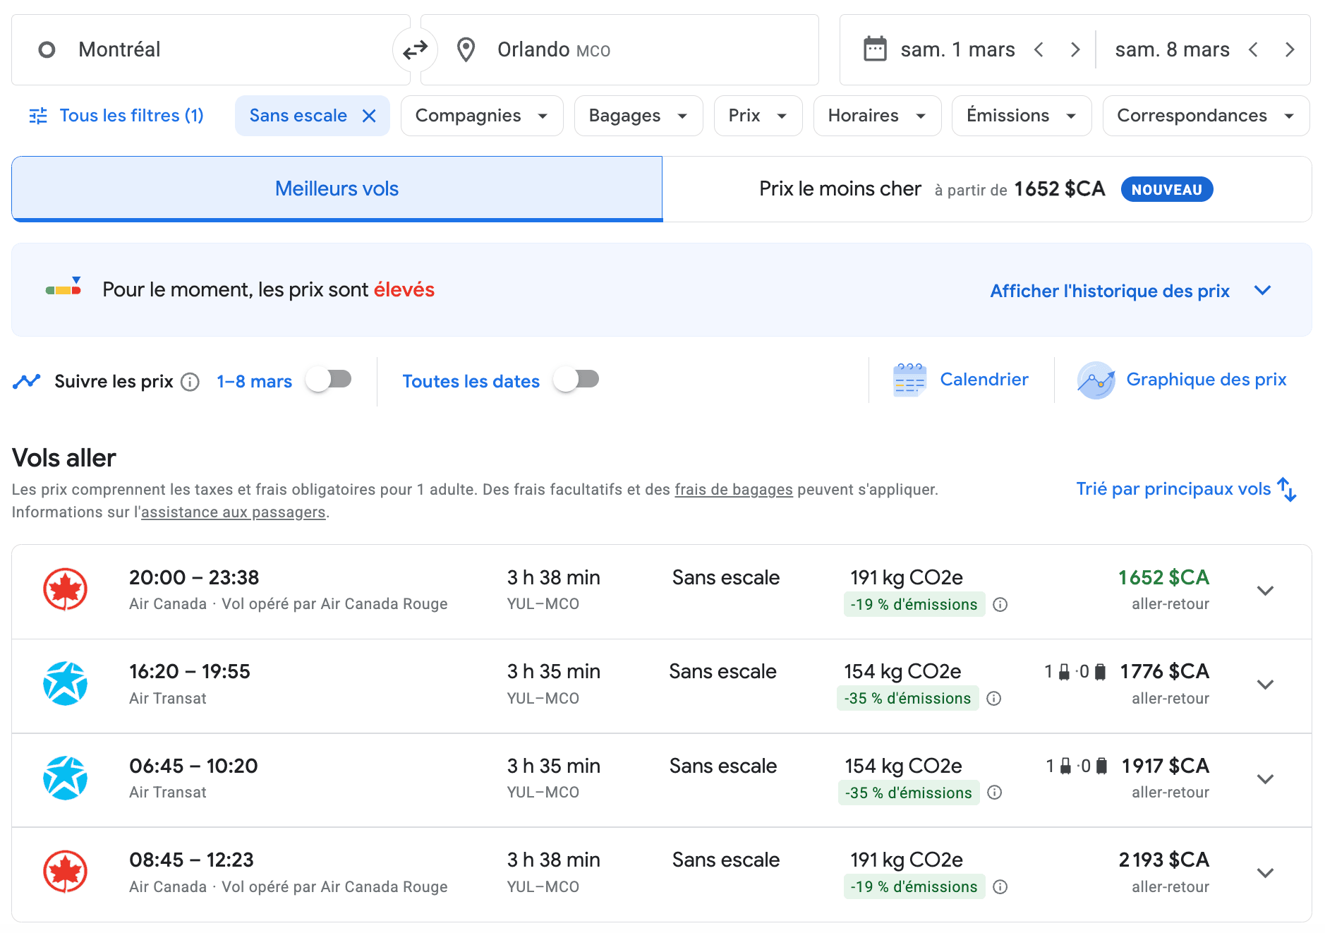Go to next return date
The height and width of the screenshot is (933, 1325).
coord(1290,49)
